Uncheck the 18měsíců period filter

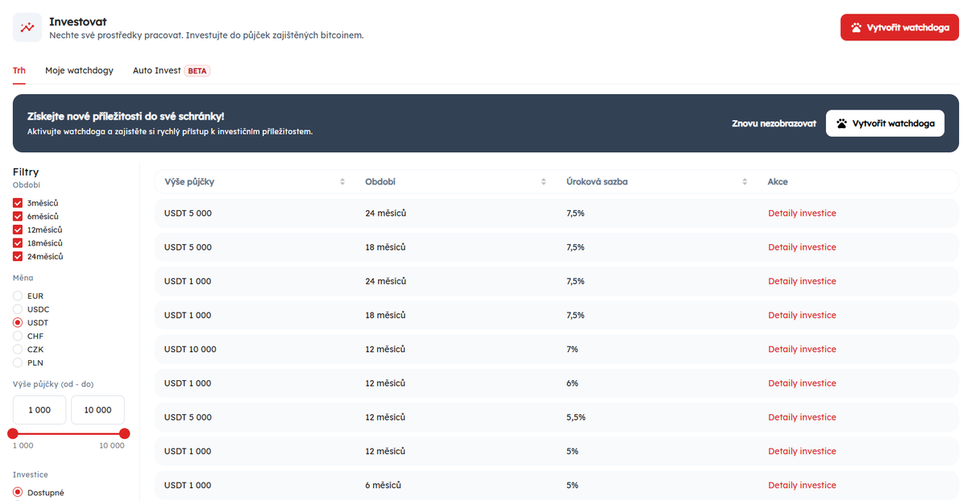coord(18,243)
